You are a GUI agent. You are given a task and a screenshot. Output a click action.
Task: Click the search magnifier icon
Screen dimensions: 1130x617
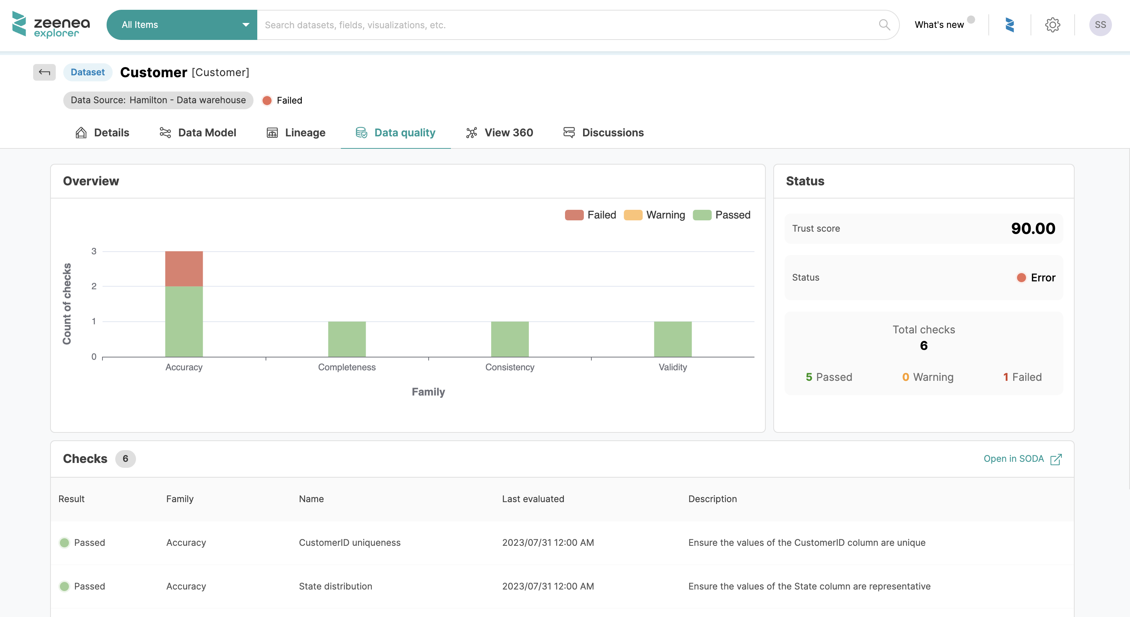coord(884,25)
